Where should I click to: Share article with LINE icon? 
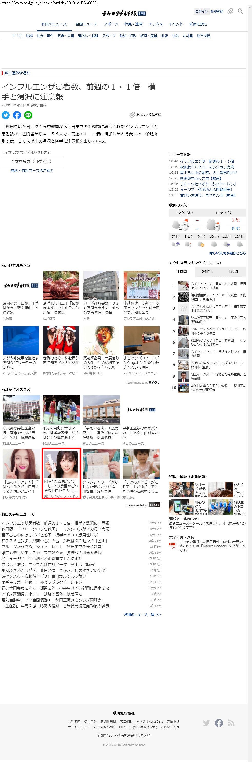[28, 115]
